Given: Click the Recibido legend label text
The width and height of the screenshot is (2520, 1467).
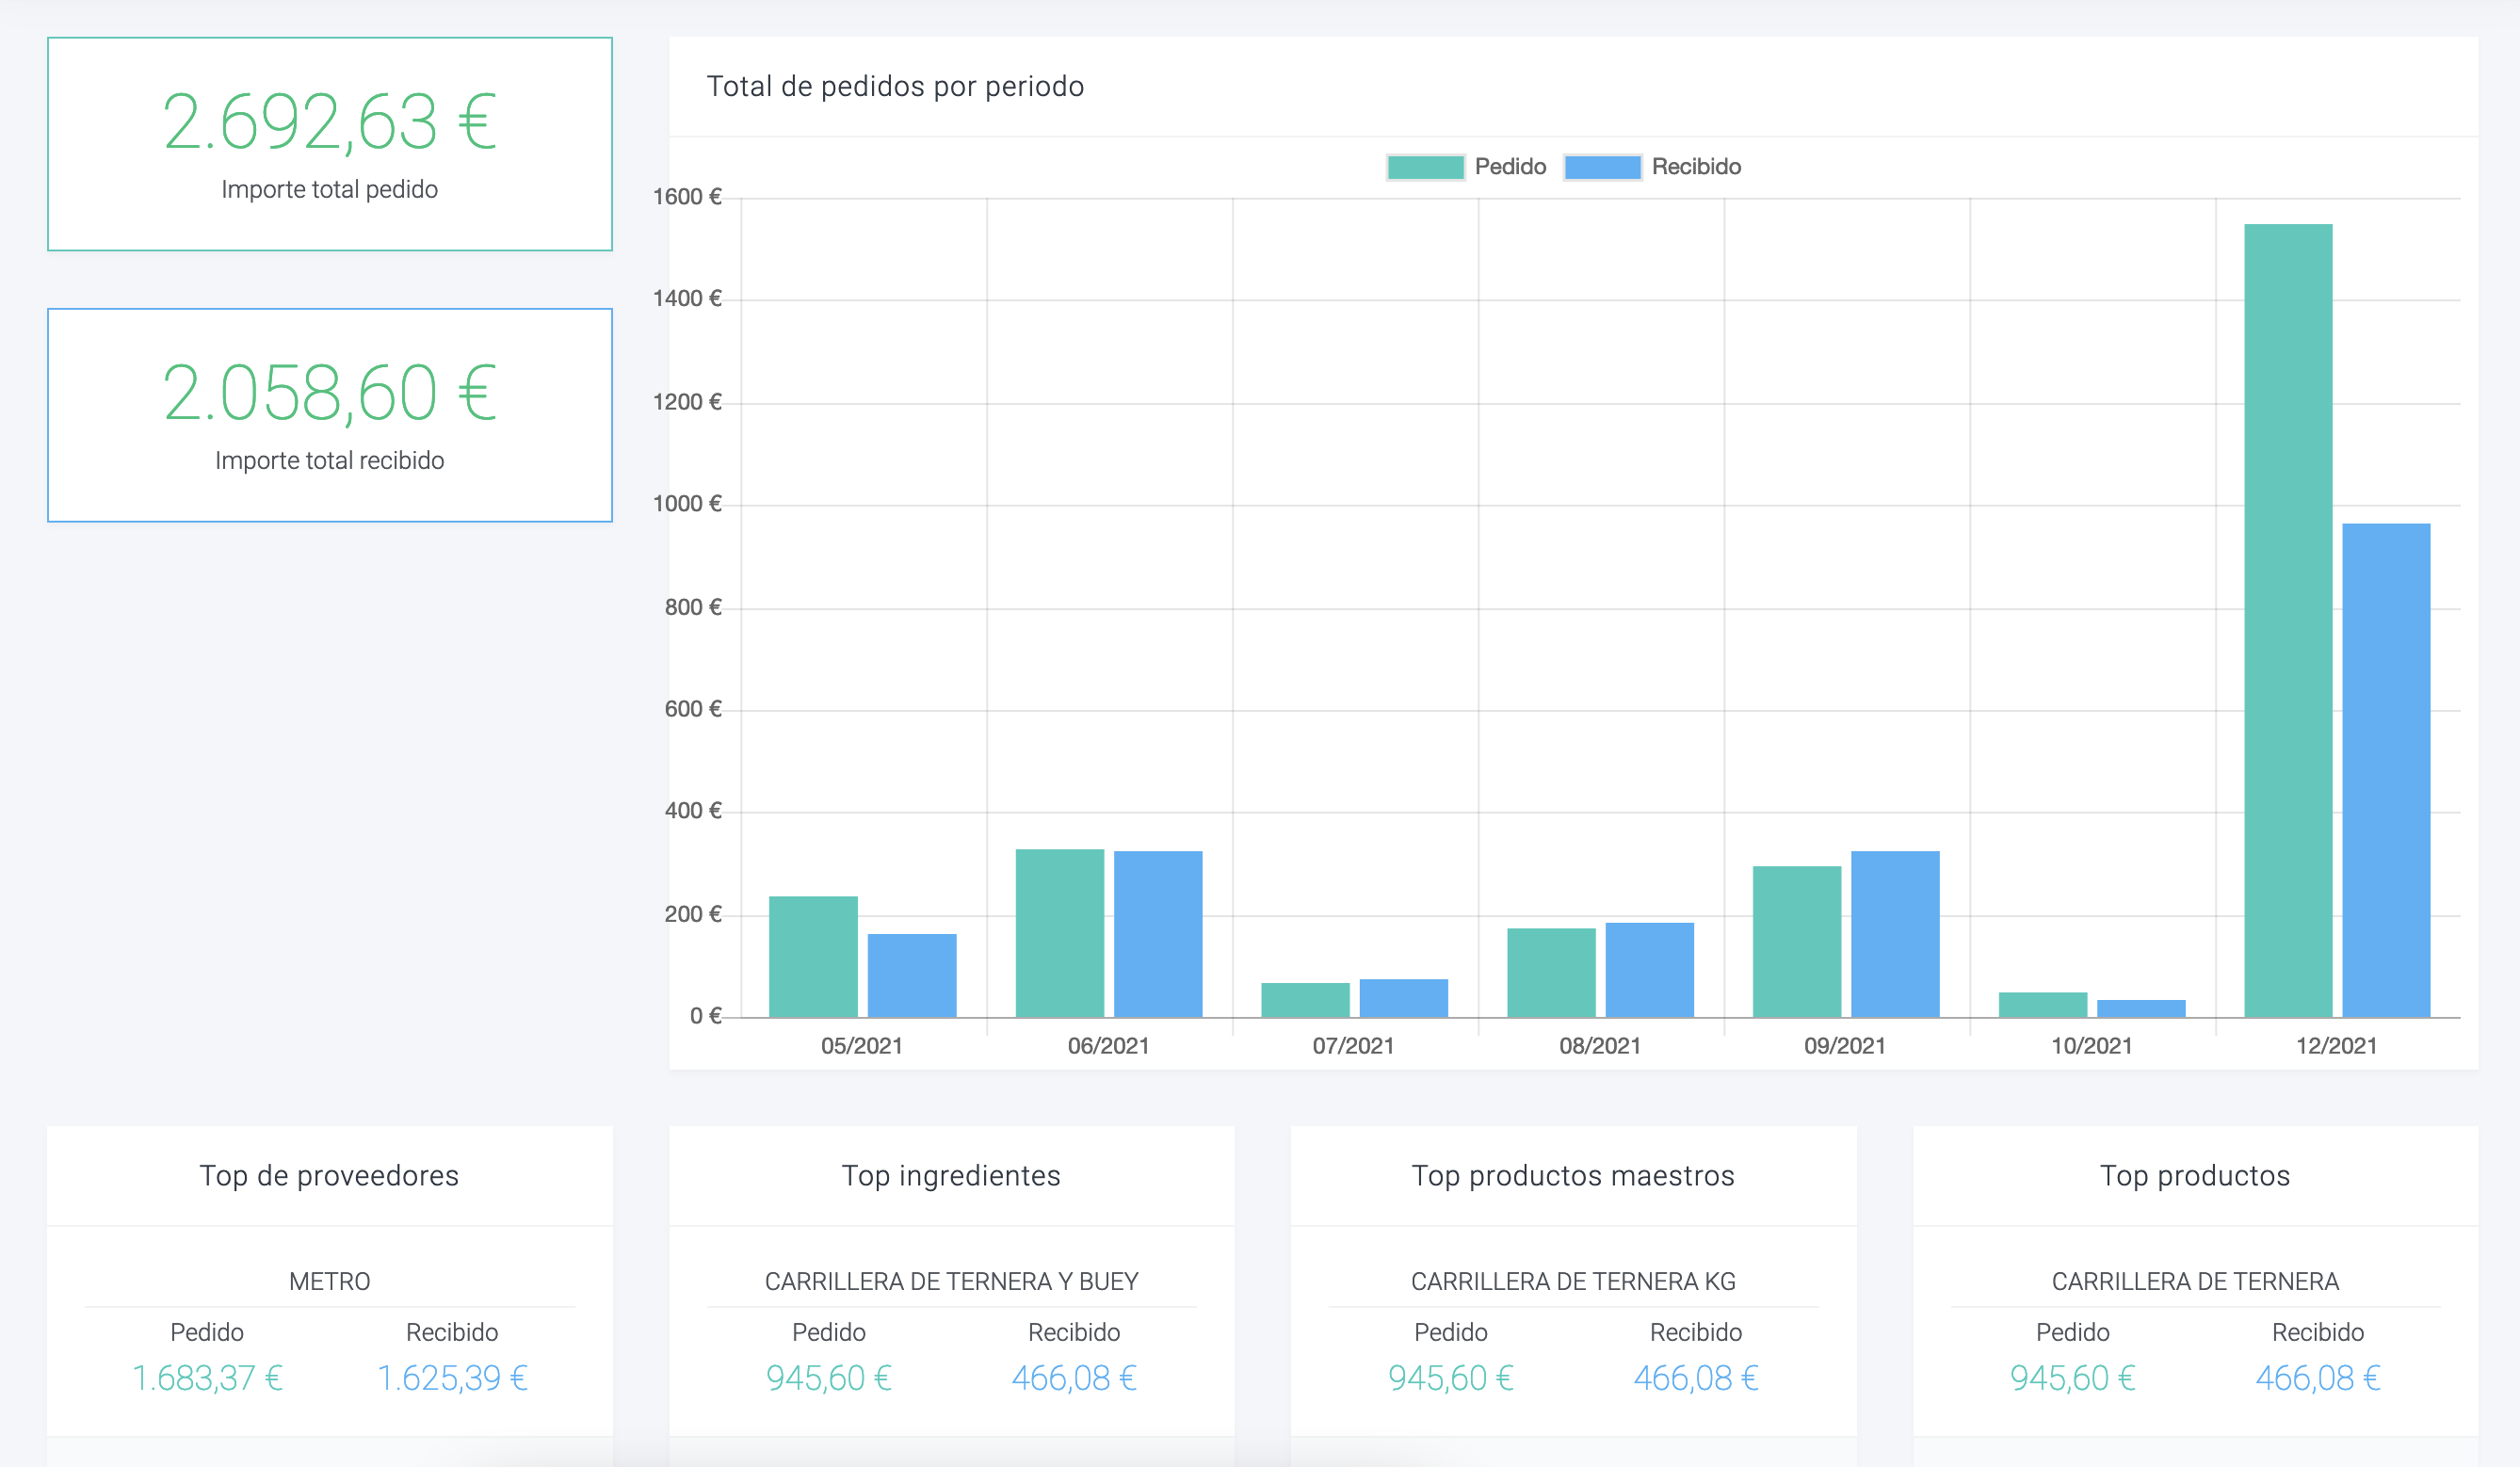Looking at the screenshot, I should (x=1696, y=167).
